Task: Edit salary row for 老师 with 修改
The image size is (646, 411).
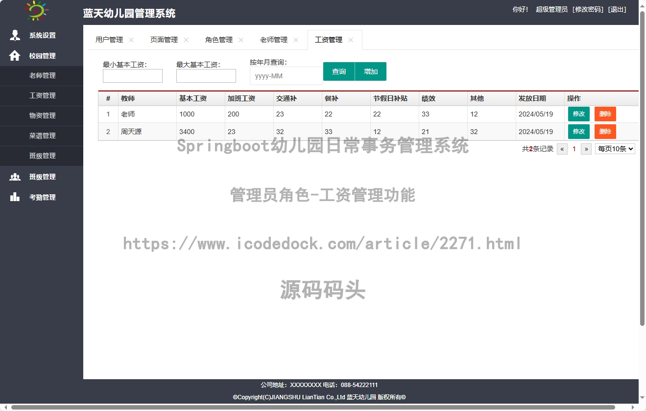Action: pos(579,114)
